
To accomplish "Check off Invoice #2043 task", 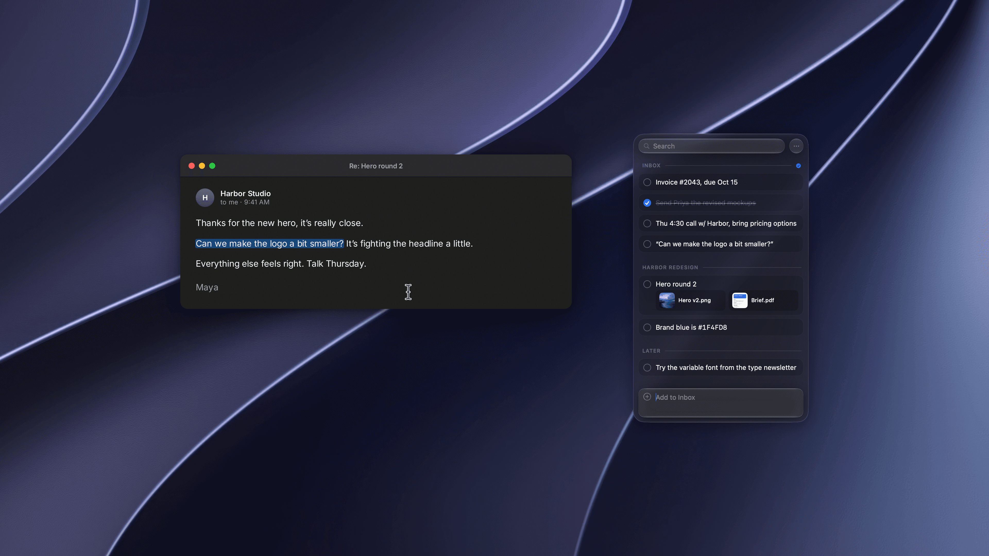I will (x=647, y=182).
